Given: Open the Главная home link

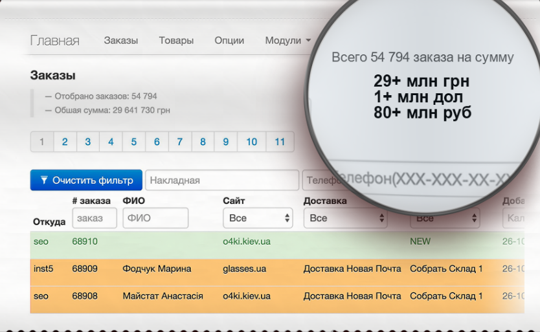Looking at the screenshot, I should [54, 41].
